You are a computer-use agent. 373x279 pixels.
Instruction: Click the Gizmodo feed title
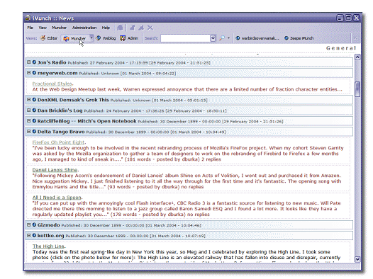pyautogui.click(x=48, y=225)
